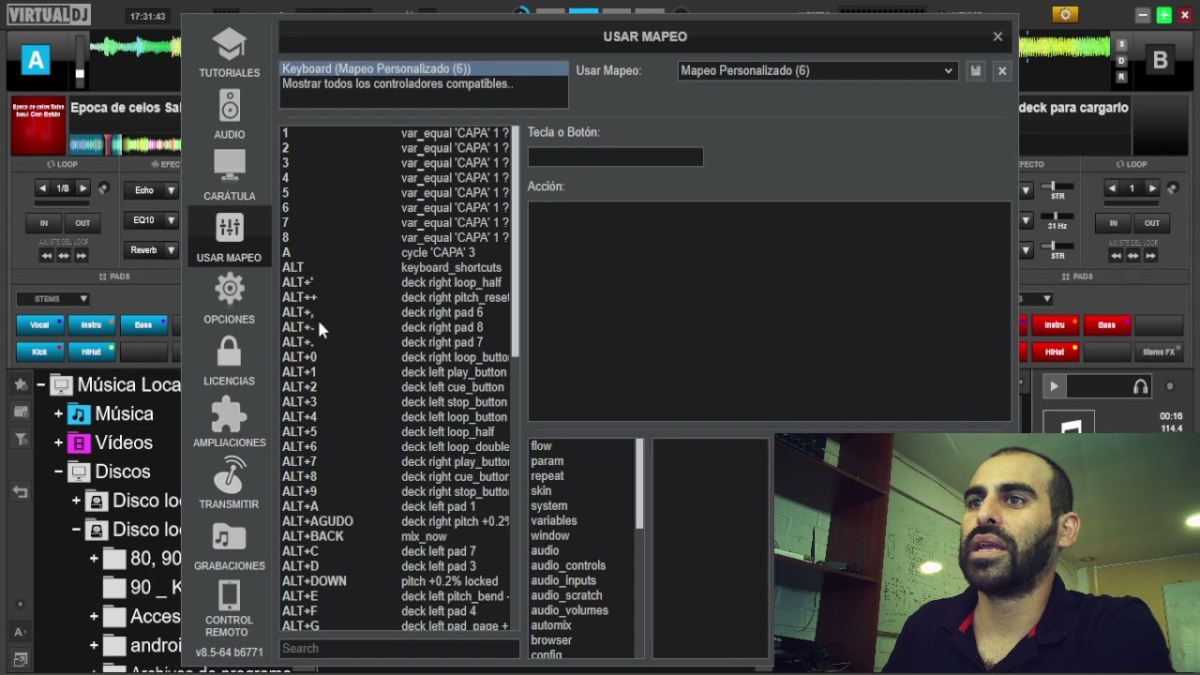The image size is (1200, 675).
Task: Adjust deck A volume level slider
Action: point(80,62)
